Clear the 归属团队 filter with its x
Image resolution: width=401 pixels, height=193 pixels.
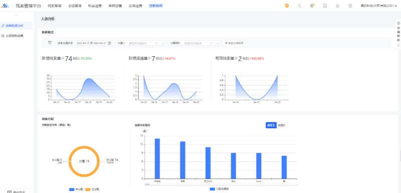coord(217,43)
